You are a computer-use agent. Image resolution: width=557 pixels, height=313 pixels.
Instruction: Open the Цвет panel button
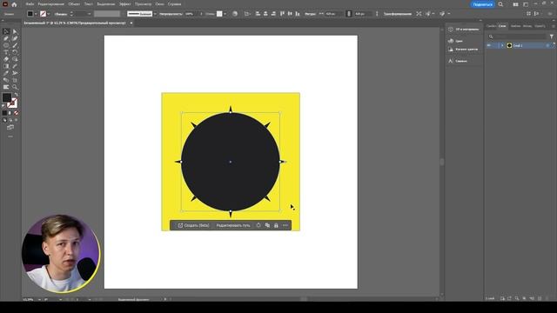(455, 41)
